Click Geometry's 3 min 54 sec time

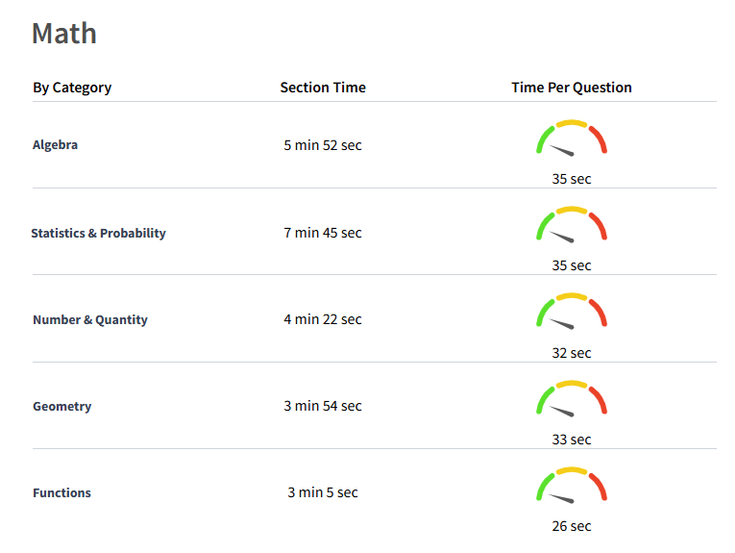click(323, 406)
